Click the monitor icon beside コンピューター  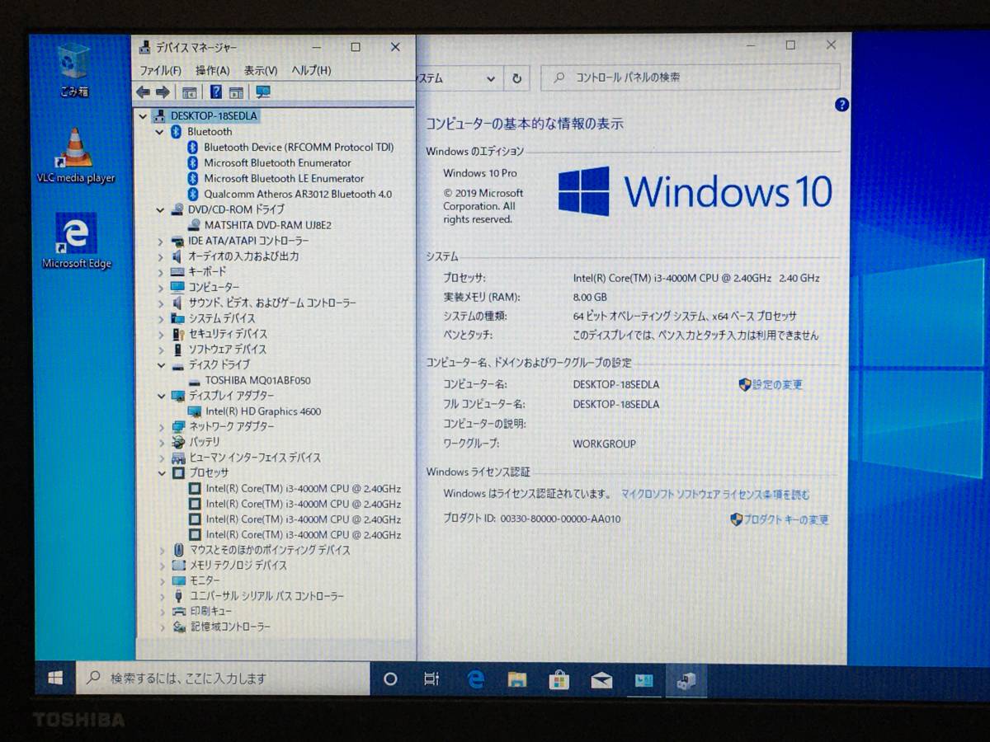tap(177, 287)
